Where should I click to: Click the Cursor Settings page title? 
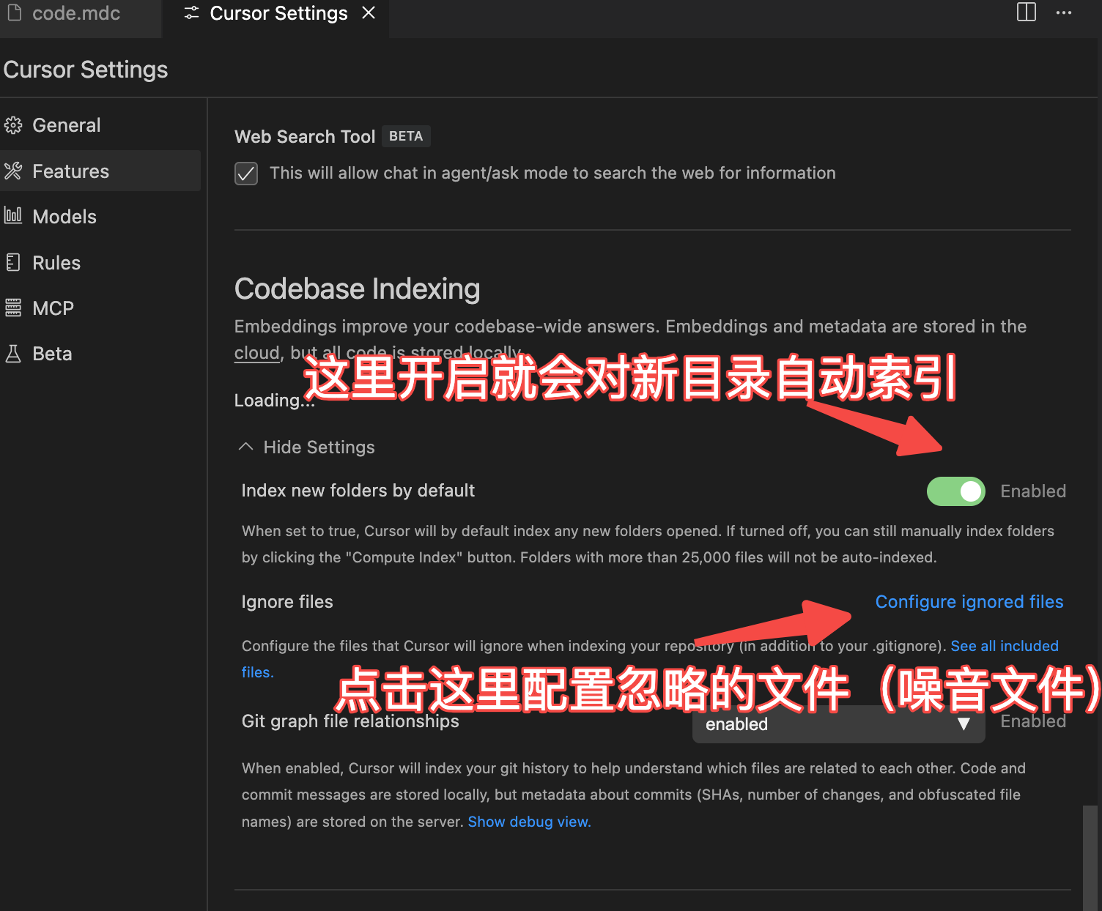pyautogui.click(x=86, y=70)
